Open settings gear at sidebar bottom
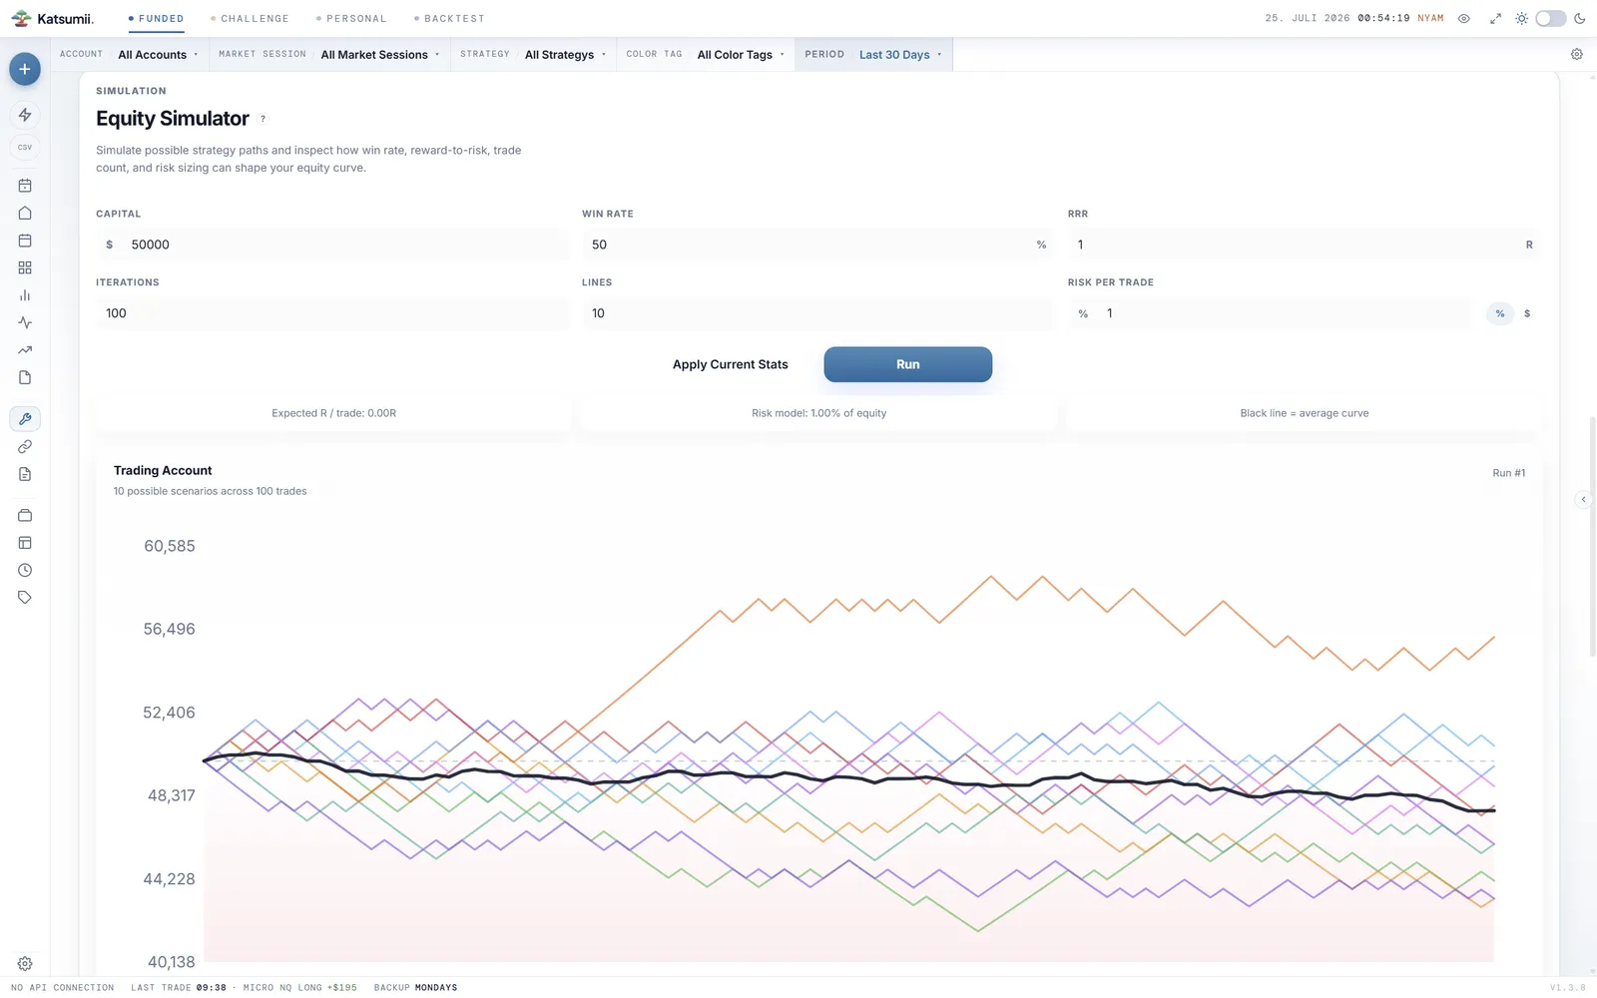The height and width of the screenshot is (998, 1597). 25,963
